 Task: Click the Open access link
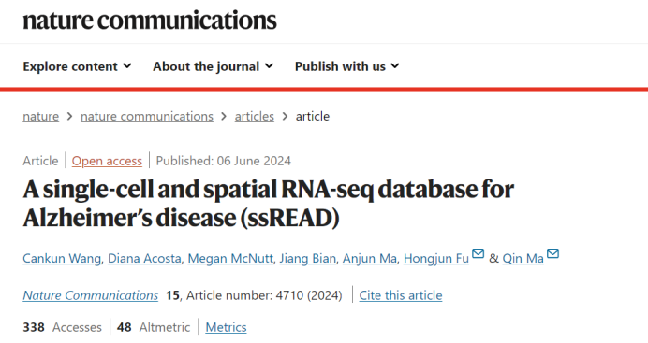[x=107, y=161]
